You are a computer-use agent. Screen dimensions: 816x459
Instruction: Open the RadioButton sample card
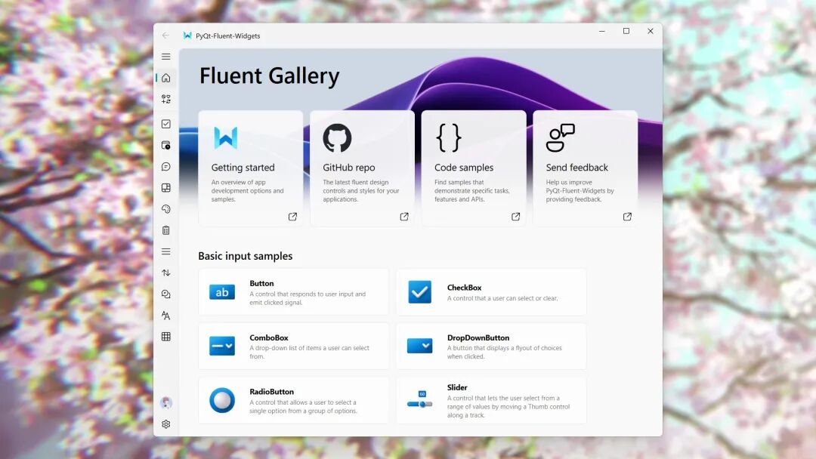[x=293, y=400]
